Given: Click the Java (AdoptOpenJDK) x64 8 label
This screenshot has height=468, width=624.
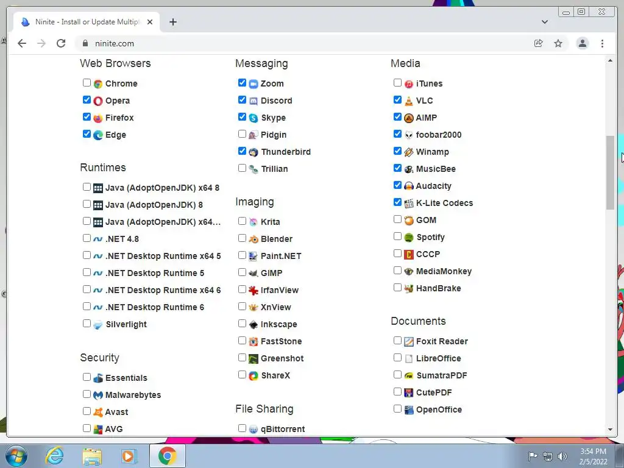Looking at the screenshot, I should pos(162,188).
